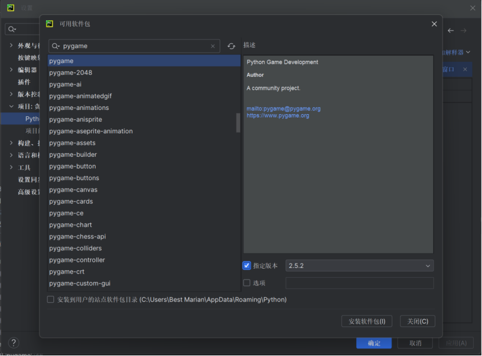482x356 pixels.
Task: Click the 取消 button in Settings
Action: point(415,343)
